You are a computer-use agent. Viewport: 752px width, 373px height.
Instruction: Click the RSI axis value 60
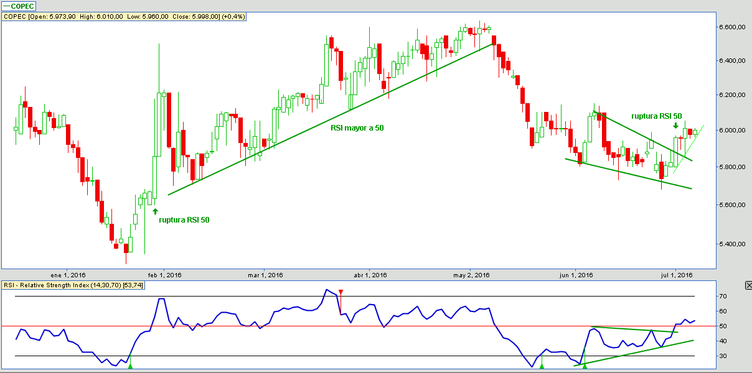[722, 311]
